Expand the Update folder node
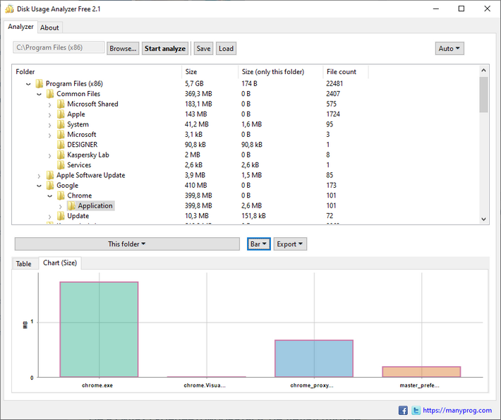Image resolution: width=501 pixels, height=420 pixels. pyautogui.click(x=49, y=217)
